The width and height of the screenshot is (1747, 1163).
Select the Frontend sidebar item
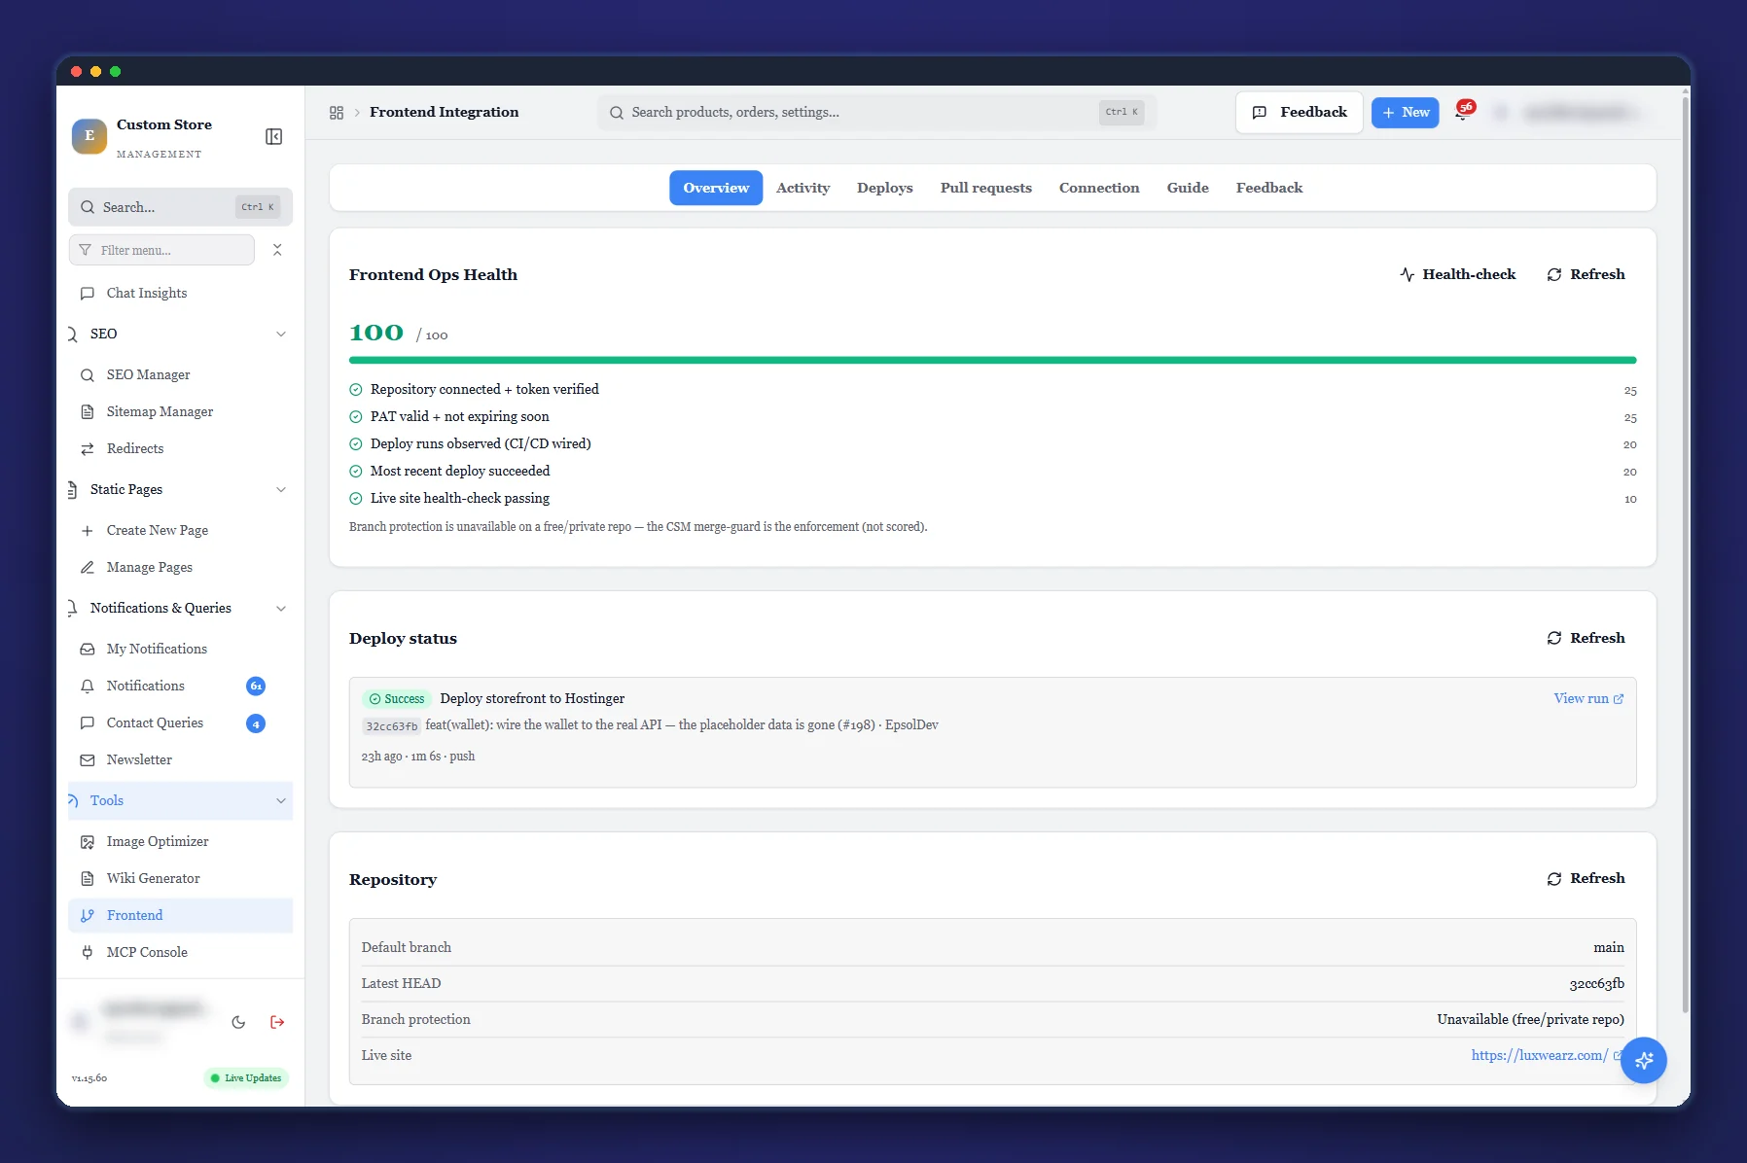(x=180, y=915)
